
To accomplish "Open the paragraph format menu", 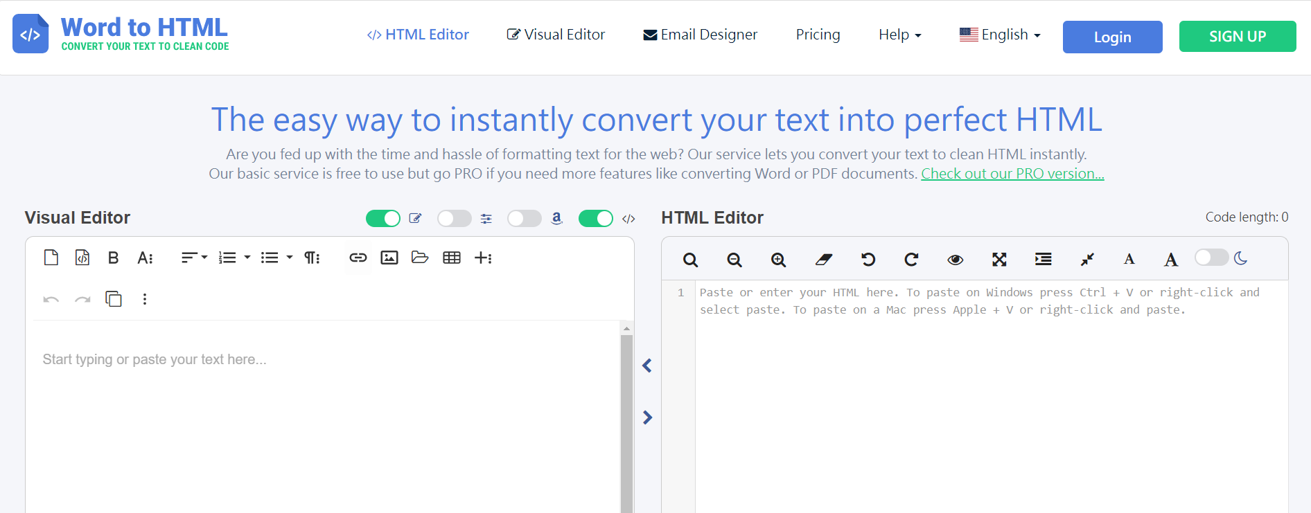I will (313, 258).
